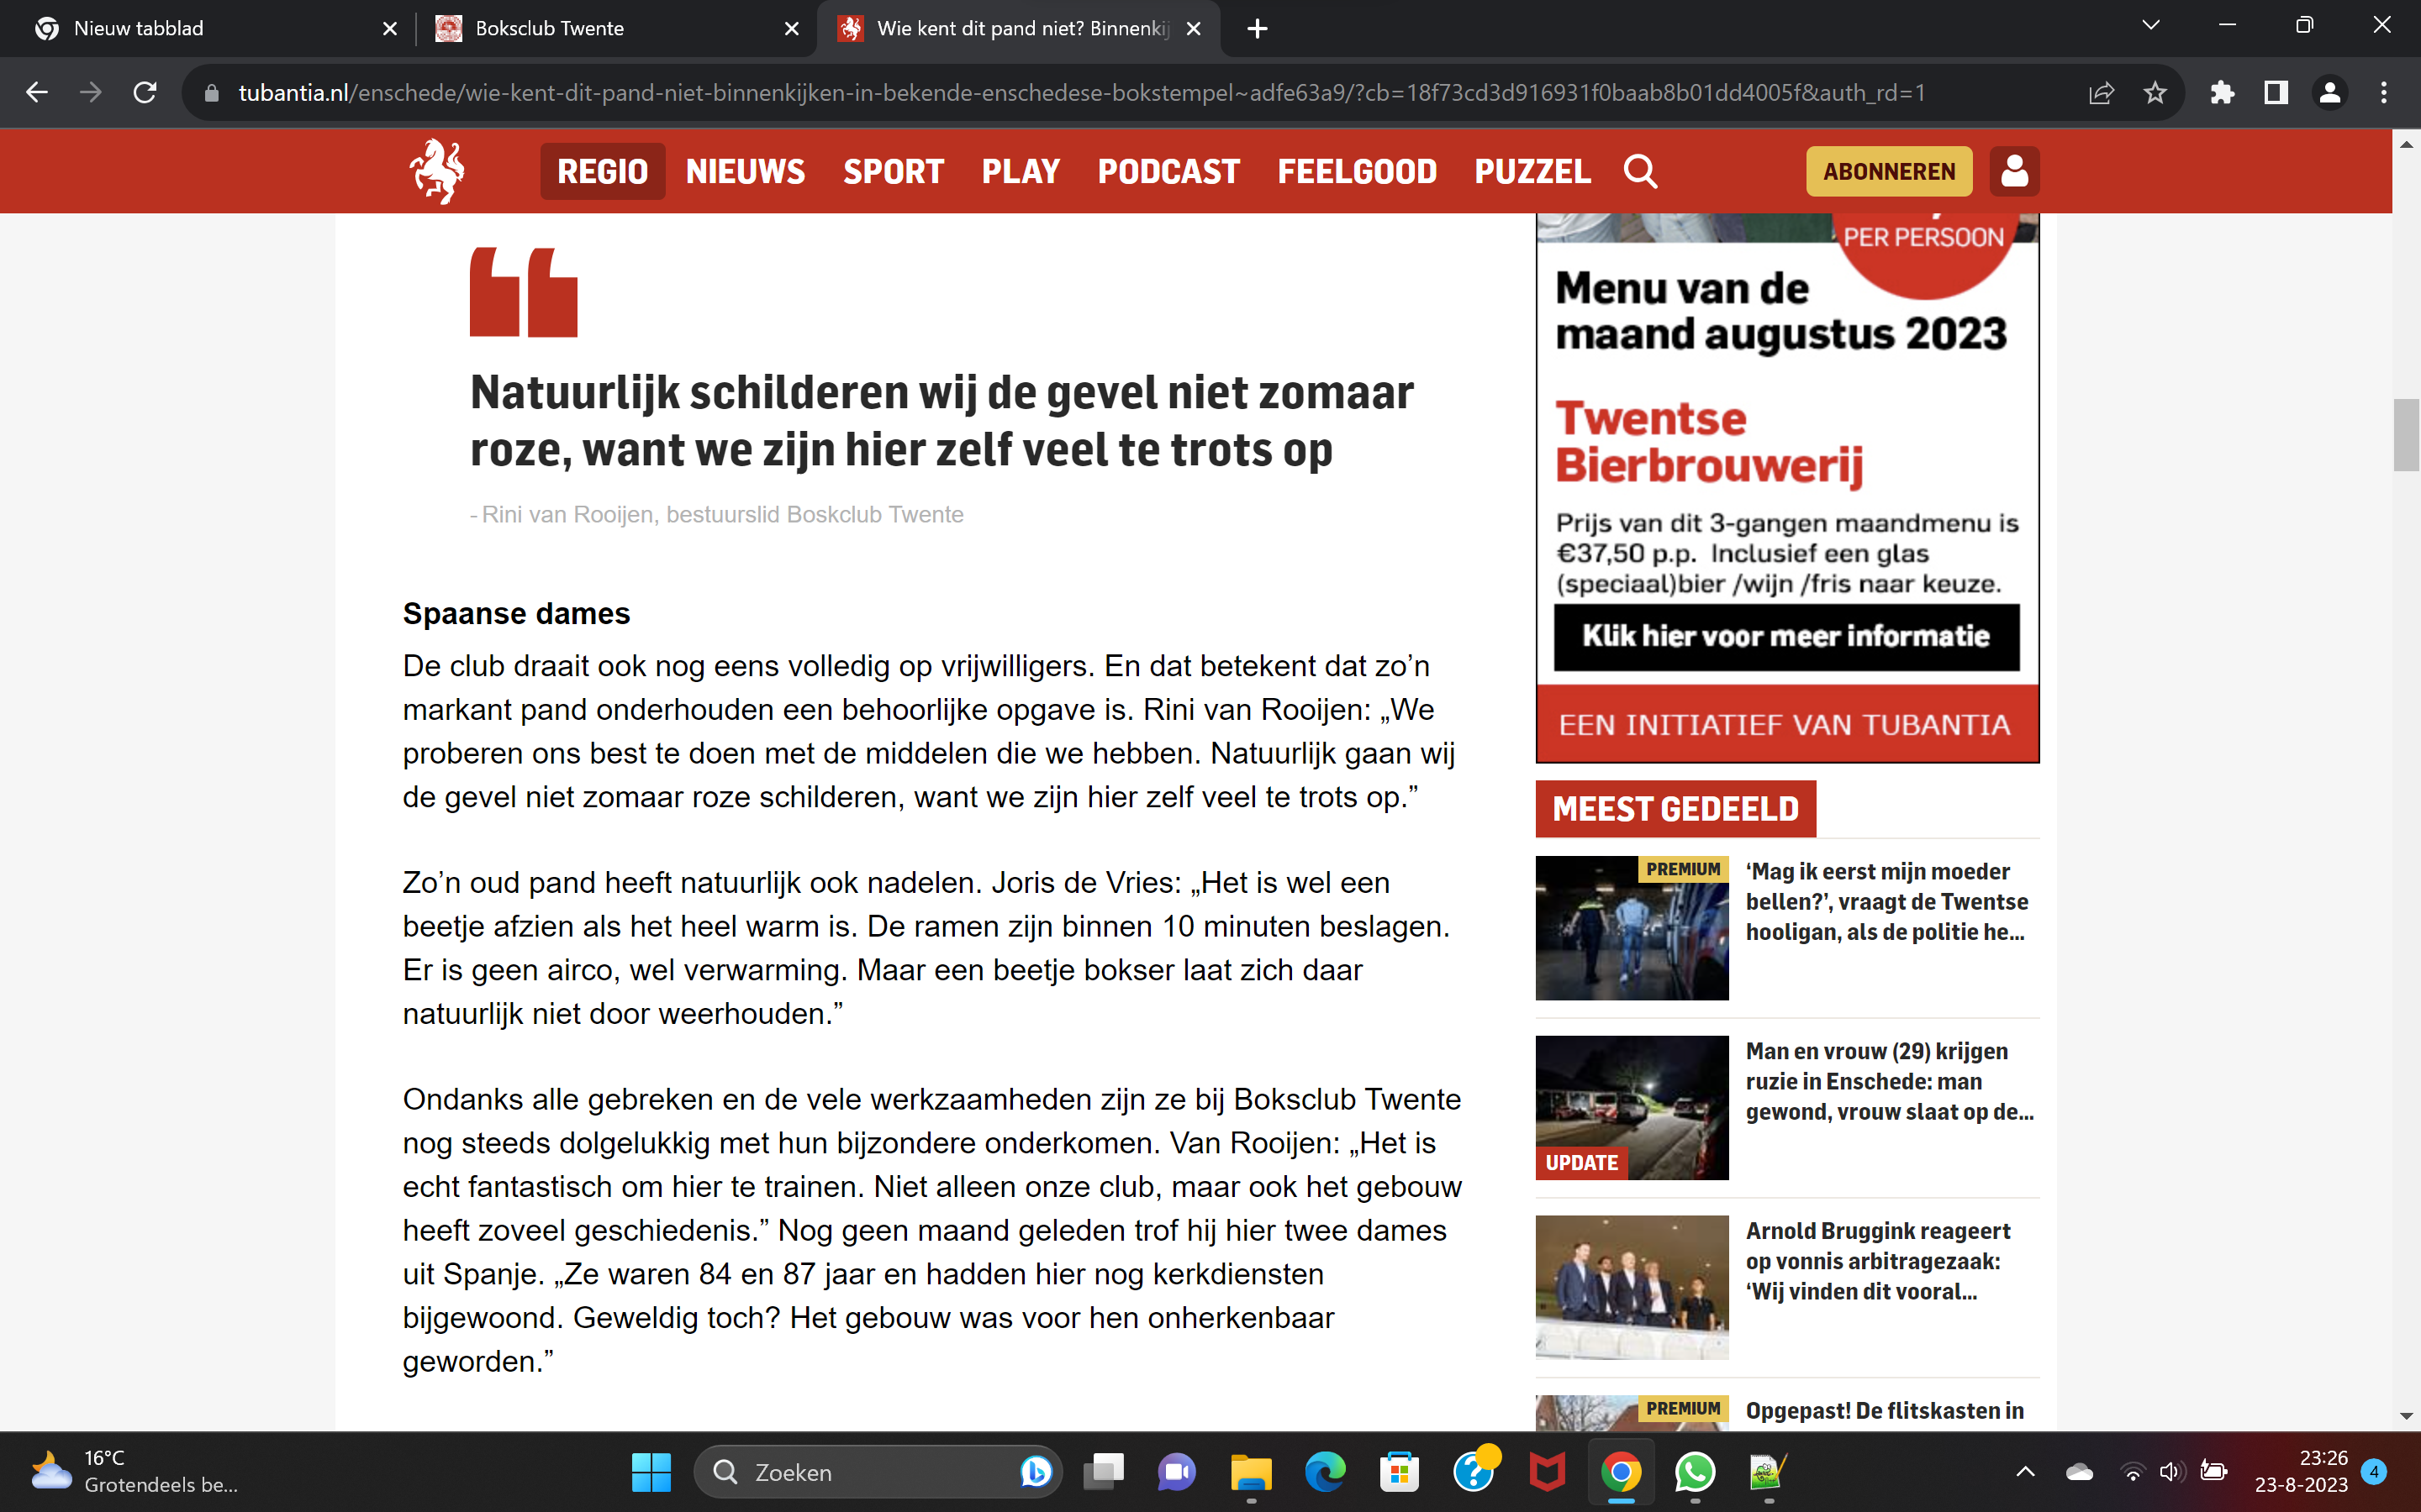
Task: Click the Arnold Bruggink group photo thumbnail
Action: (1632, 1288)
